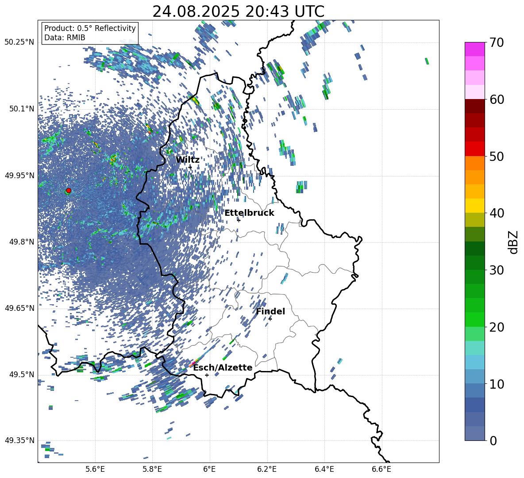
Task: Click the 5.8°E longitude label
Action: pyautogui.click(x=152, y=469)
